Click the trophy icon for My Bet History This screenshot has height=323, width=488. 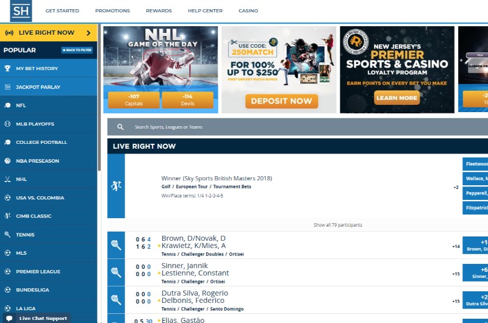coord(7,68)
